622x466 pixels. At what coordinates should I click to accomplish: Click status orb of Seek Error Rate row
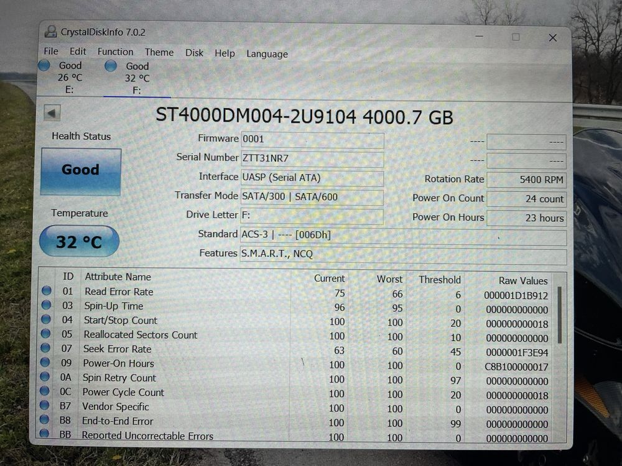[45, 348]
